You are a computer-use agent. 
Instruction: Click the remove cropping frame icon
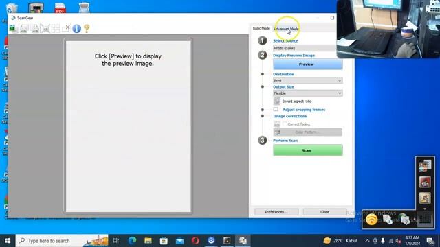(x=66, y=28)
